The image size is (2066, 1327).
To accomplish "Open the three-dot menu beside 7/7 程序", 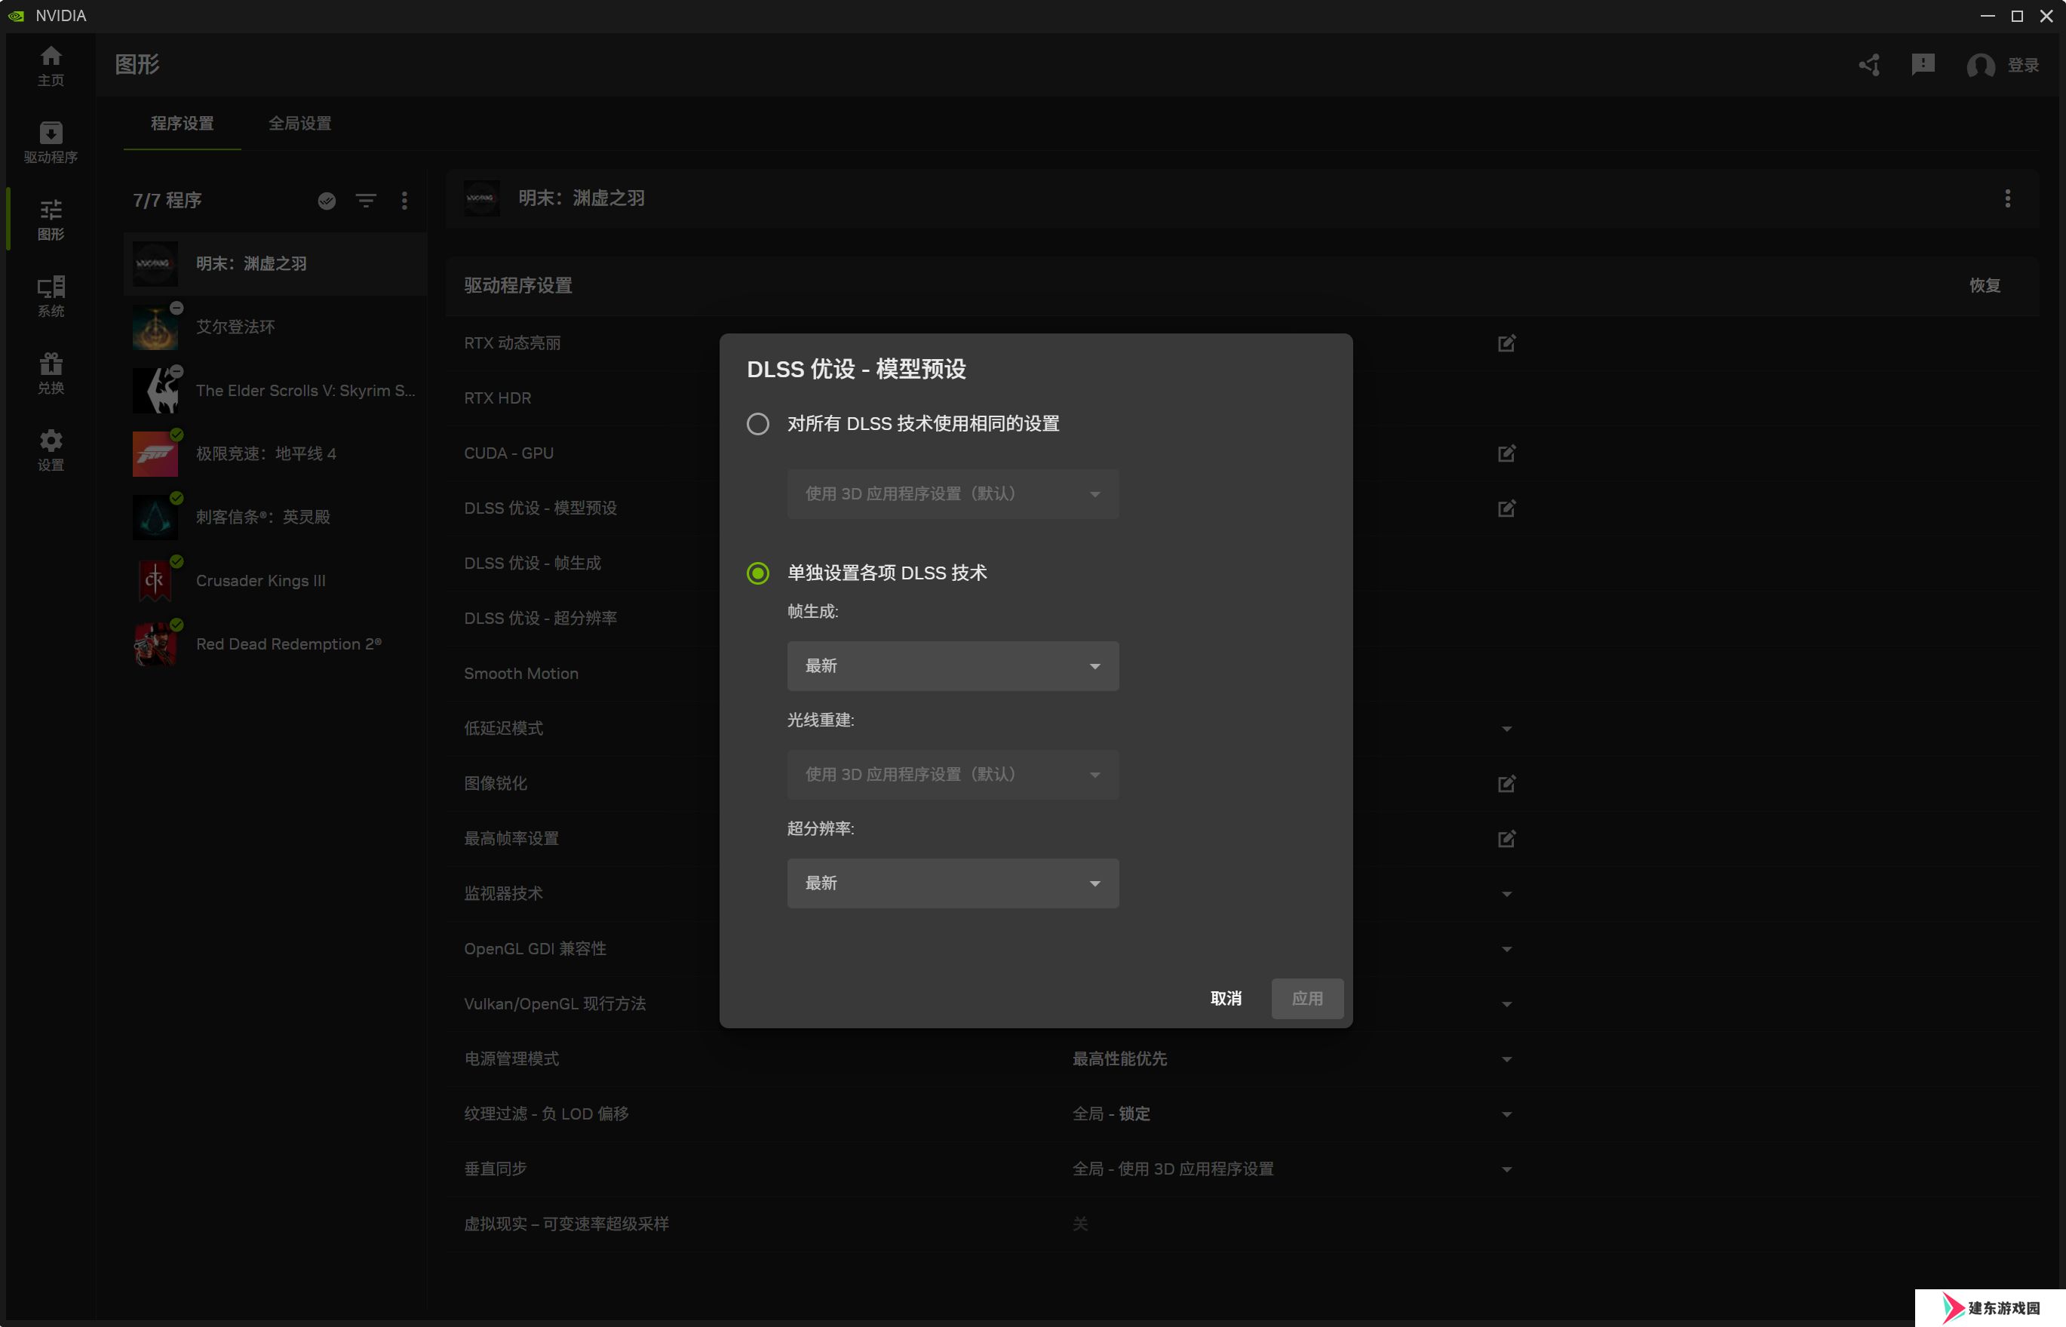I will tap(405, 201).
